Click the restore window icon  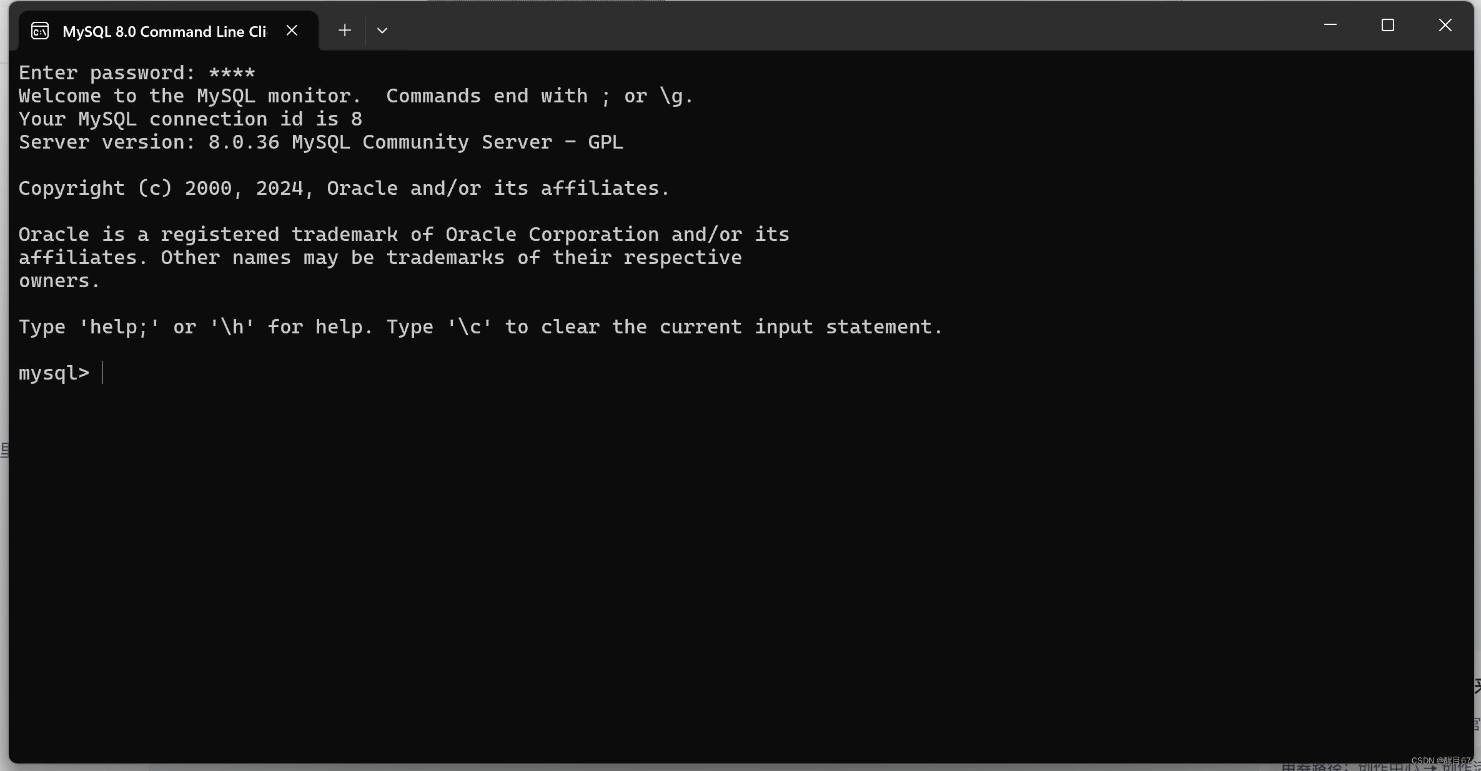pos(1388,25)
